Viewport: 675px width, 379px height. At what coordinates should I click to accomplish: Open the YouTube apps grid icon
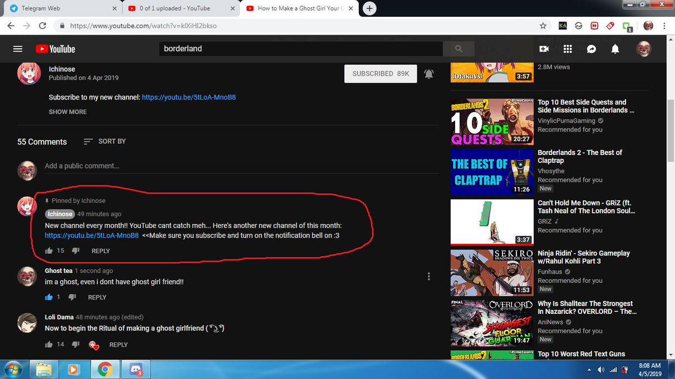568,49
